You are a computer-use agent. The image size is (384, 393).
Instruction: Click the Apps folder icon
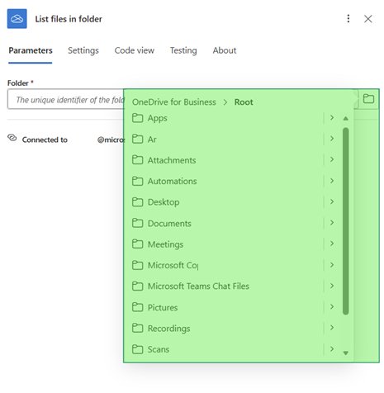click(137, 118)
